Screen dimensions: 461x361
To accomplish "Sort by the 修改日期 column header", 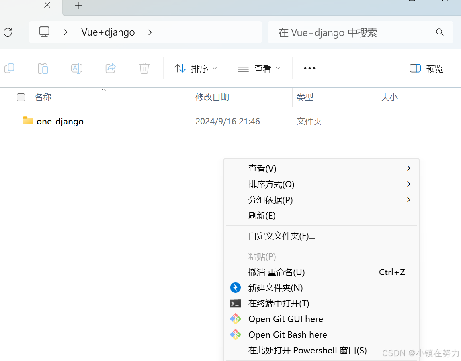I will point(212,97).
